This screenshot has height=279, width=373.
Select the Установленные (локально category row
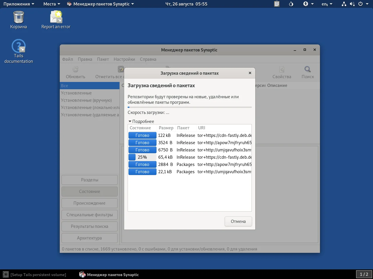click(90, 108)
